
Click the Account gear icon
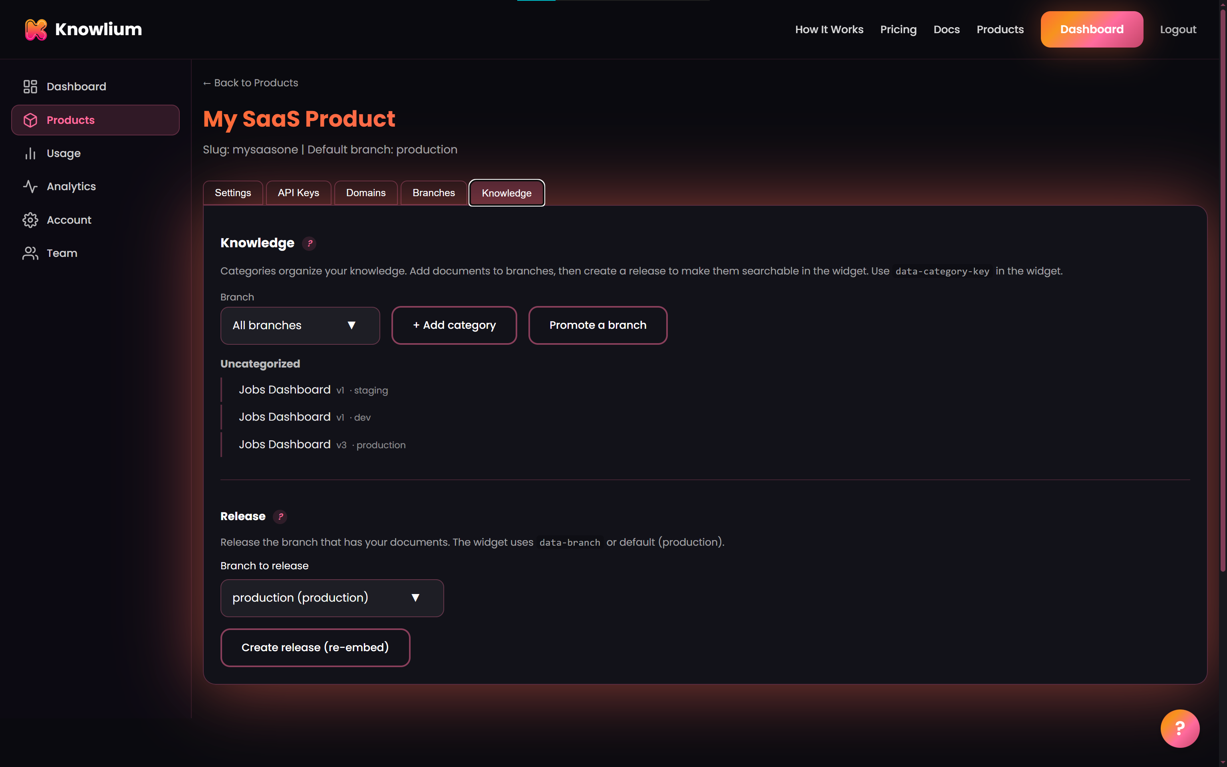point(30,220)
